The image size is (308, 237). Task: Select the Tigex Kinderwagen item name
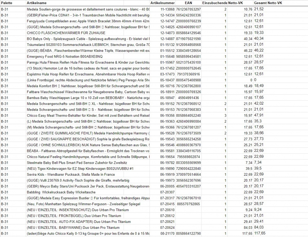click(x=80, y=168)
